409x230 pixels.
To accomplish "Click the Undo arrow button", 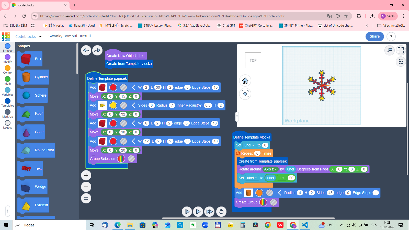I will pos(86,50).
